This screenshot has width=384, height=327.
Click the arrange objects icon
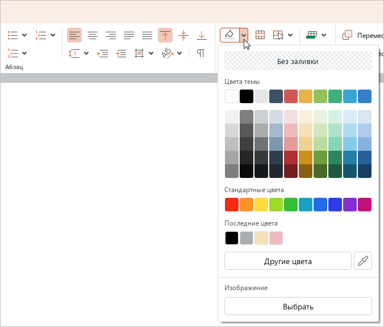tap(347, 35)
